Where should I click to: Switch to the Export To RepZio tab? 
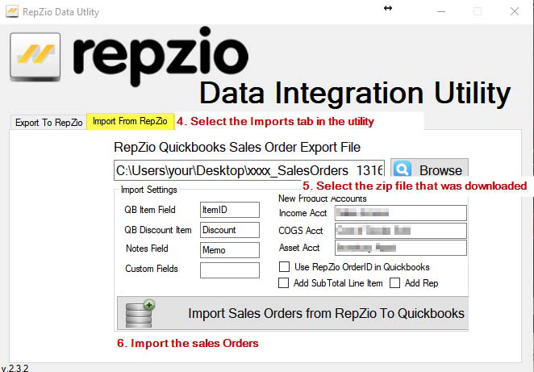coord(48,123)
